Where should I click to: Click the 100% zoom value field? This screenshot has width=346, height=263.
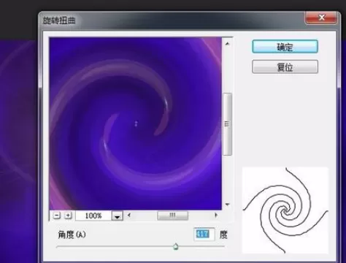tap(93, 216)
